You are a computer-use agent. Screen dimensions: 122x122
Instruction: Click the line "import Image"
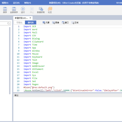(x=31, y=63)
